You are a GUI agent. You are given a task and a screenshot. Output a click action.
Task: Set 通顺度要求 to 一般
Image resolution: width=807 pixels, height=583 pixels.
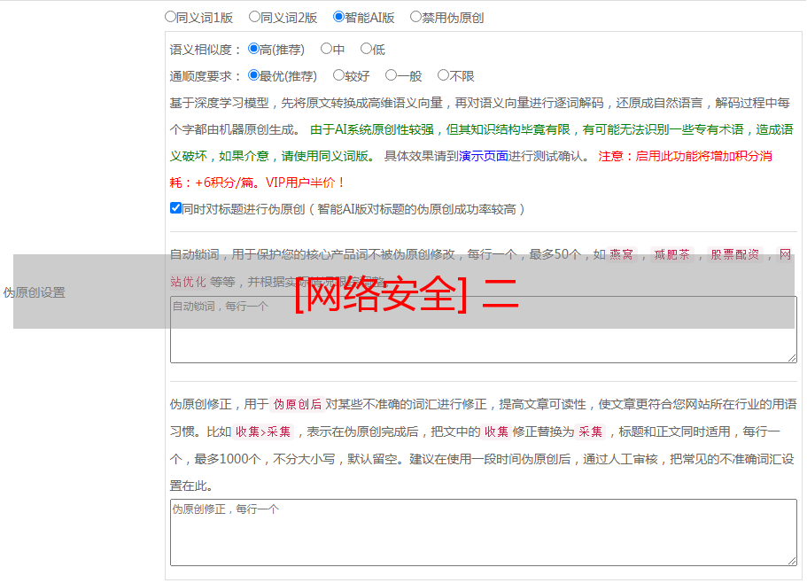tap(392, 75)
